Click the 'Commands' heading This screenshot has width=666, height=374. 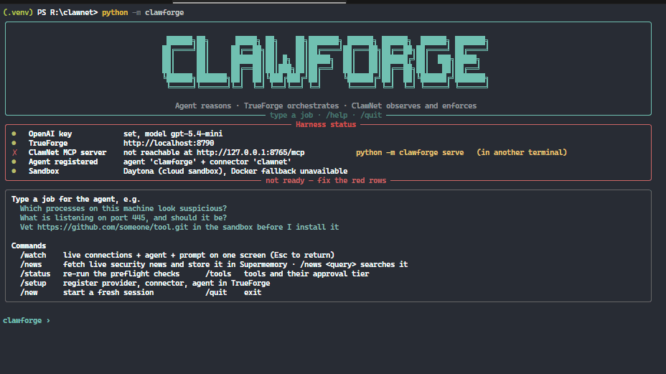tap(29, 246)
